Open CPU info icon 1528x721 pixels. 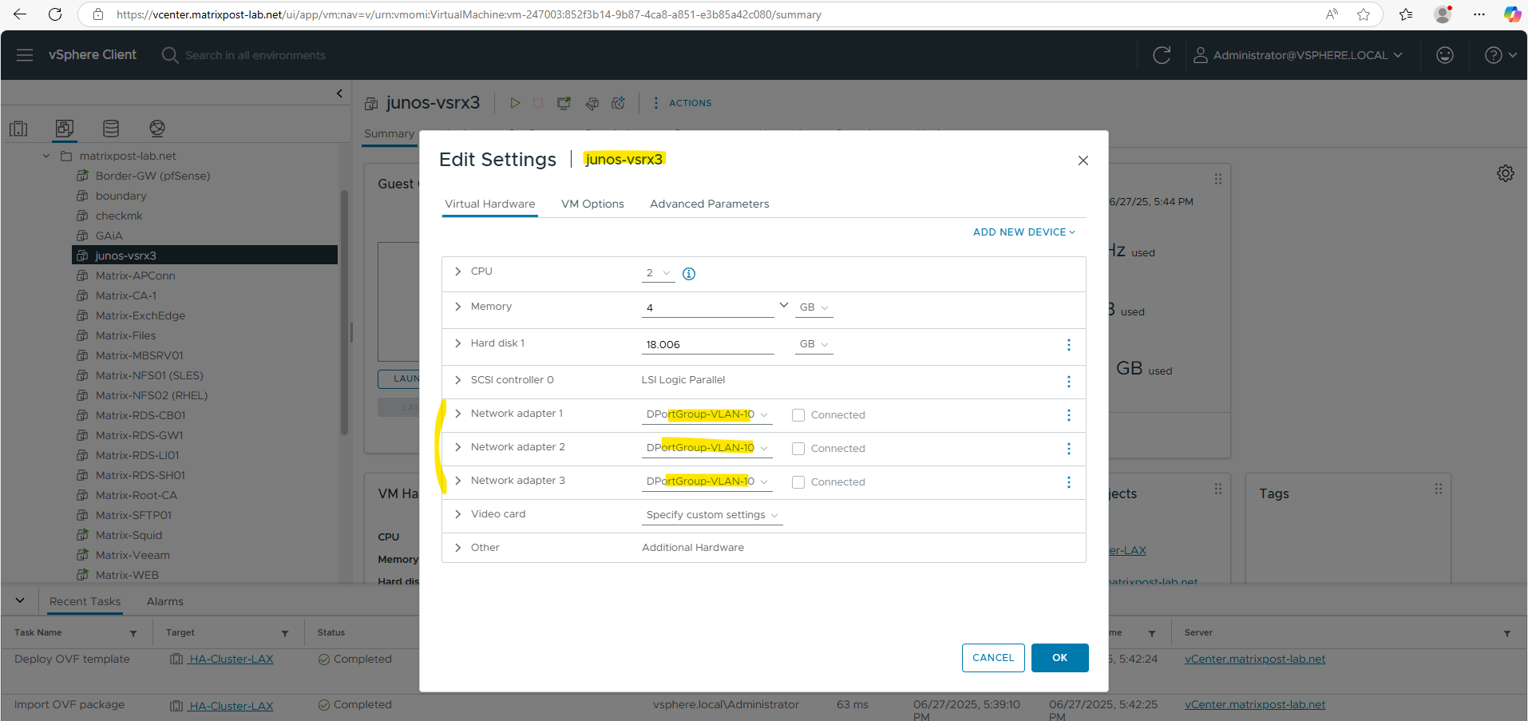689,274
